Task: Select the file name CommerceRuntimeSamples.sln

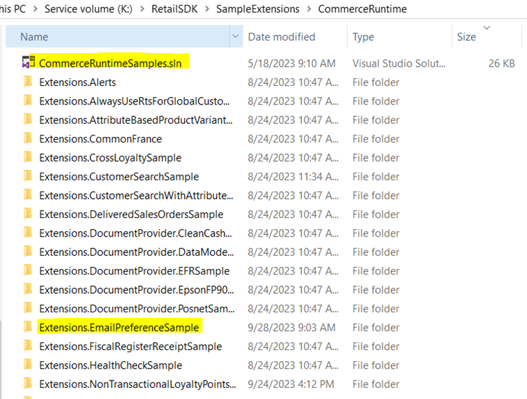Action: (x=110, y=63)
